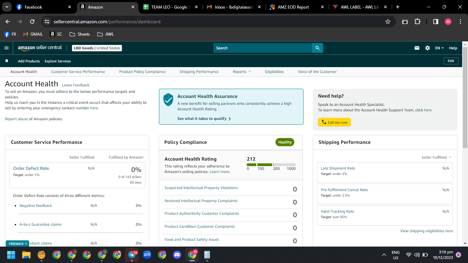Open the Seller Central hamburger menu
This screenshot has height=263, width=468.
pyautogui.click(x=6, y=48)
